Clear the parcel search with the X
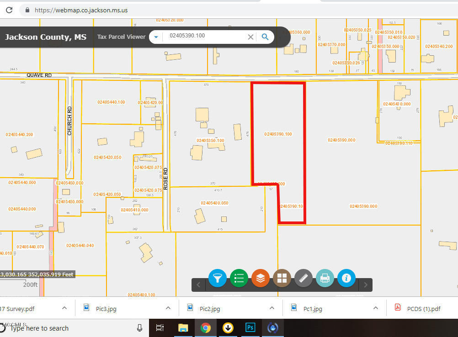The height and width of the screenshot is (337, 458). (x=250, y=37)
